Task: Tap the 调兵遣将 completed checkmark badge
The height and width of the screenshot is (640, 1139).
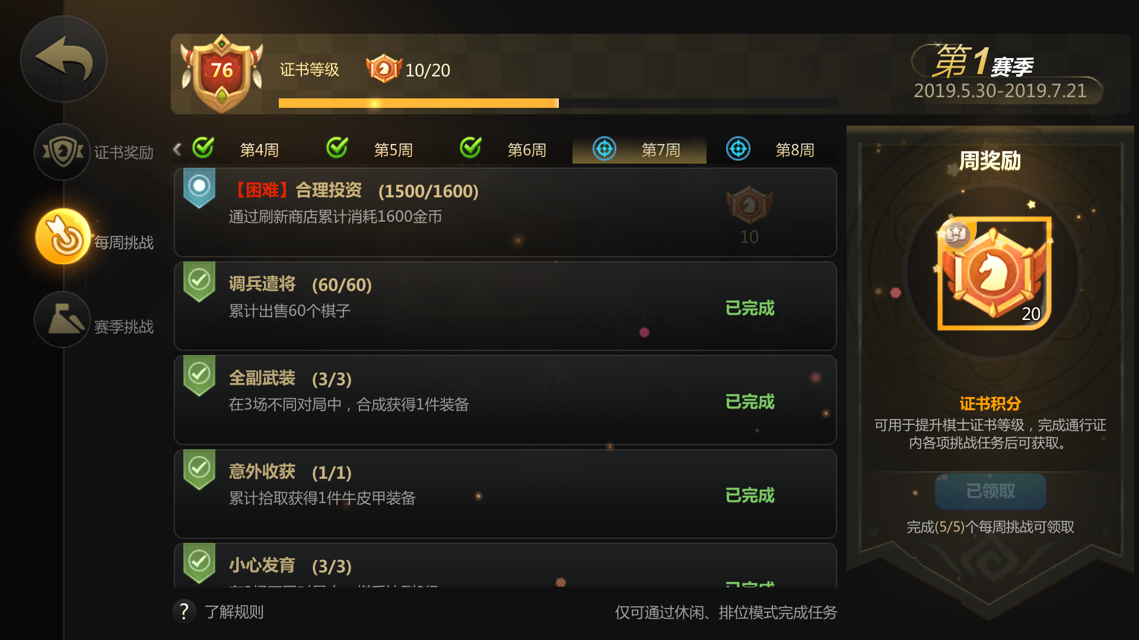Action: tap(199, 281)
